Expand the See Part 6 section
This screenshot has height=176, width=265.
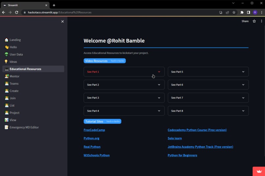pos(208,85)
